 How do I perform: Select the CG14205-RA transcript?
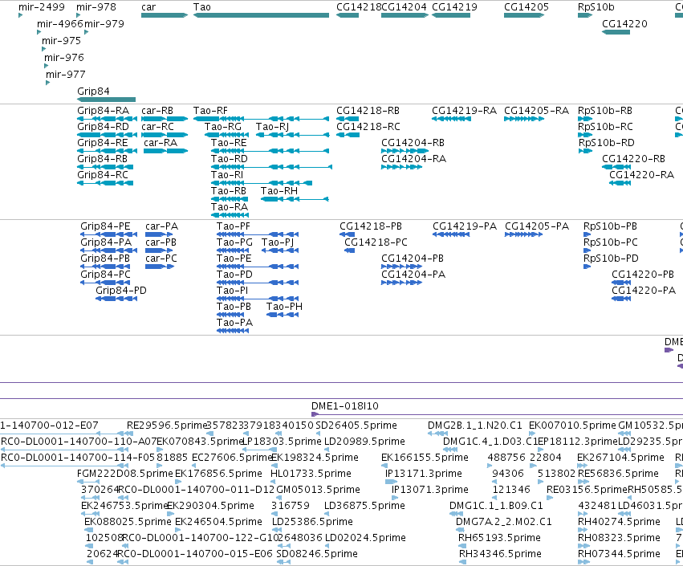click(x=524, y=119)
